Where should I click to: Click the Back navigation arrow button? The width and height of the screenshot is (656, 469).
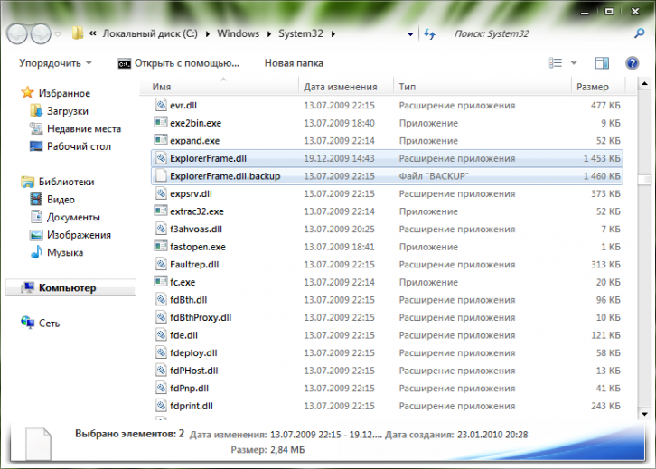(18, 34)
